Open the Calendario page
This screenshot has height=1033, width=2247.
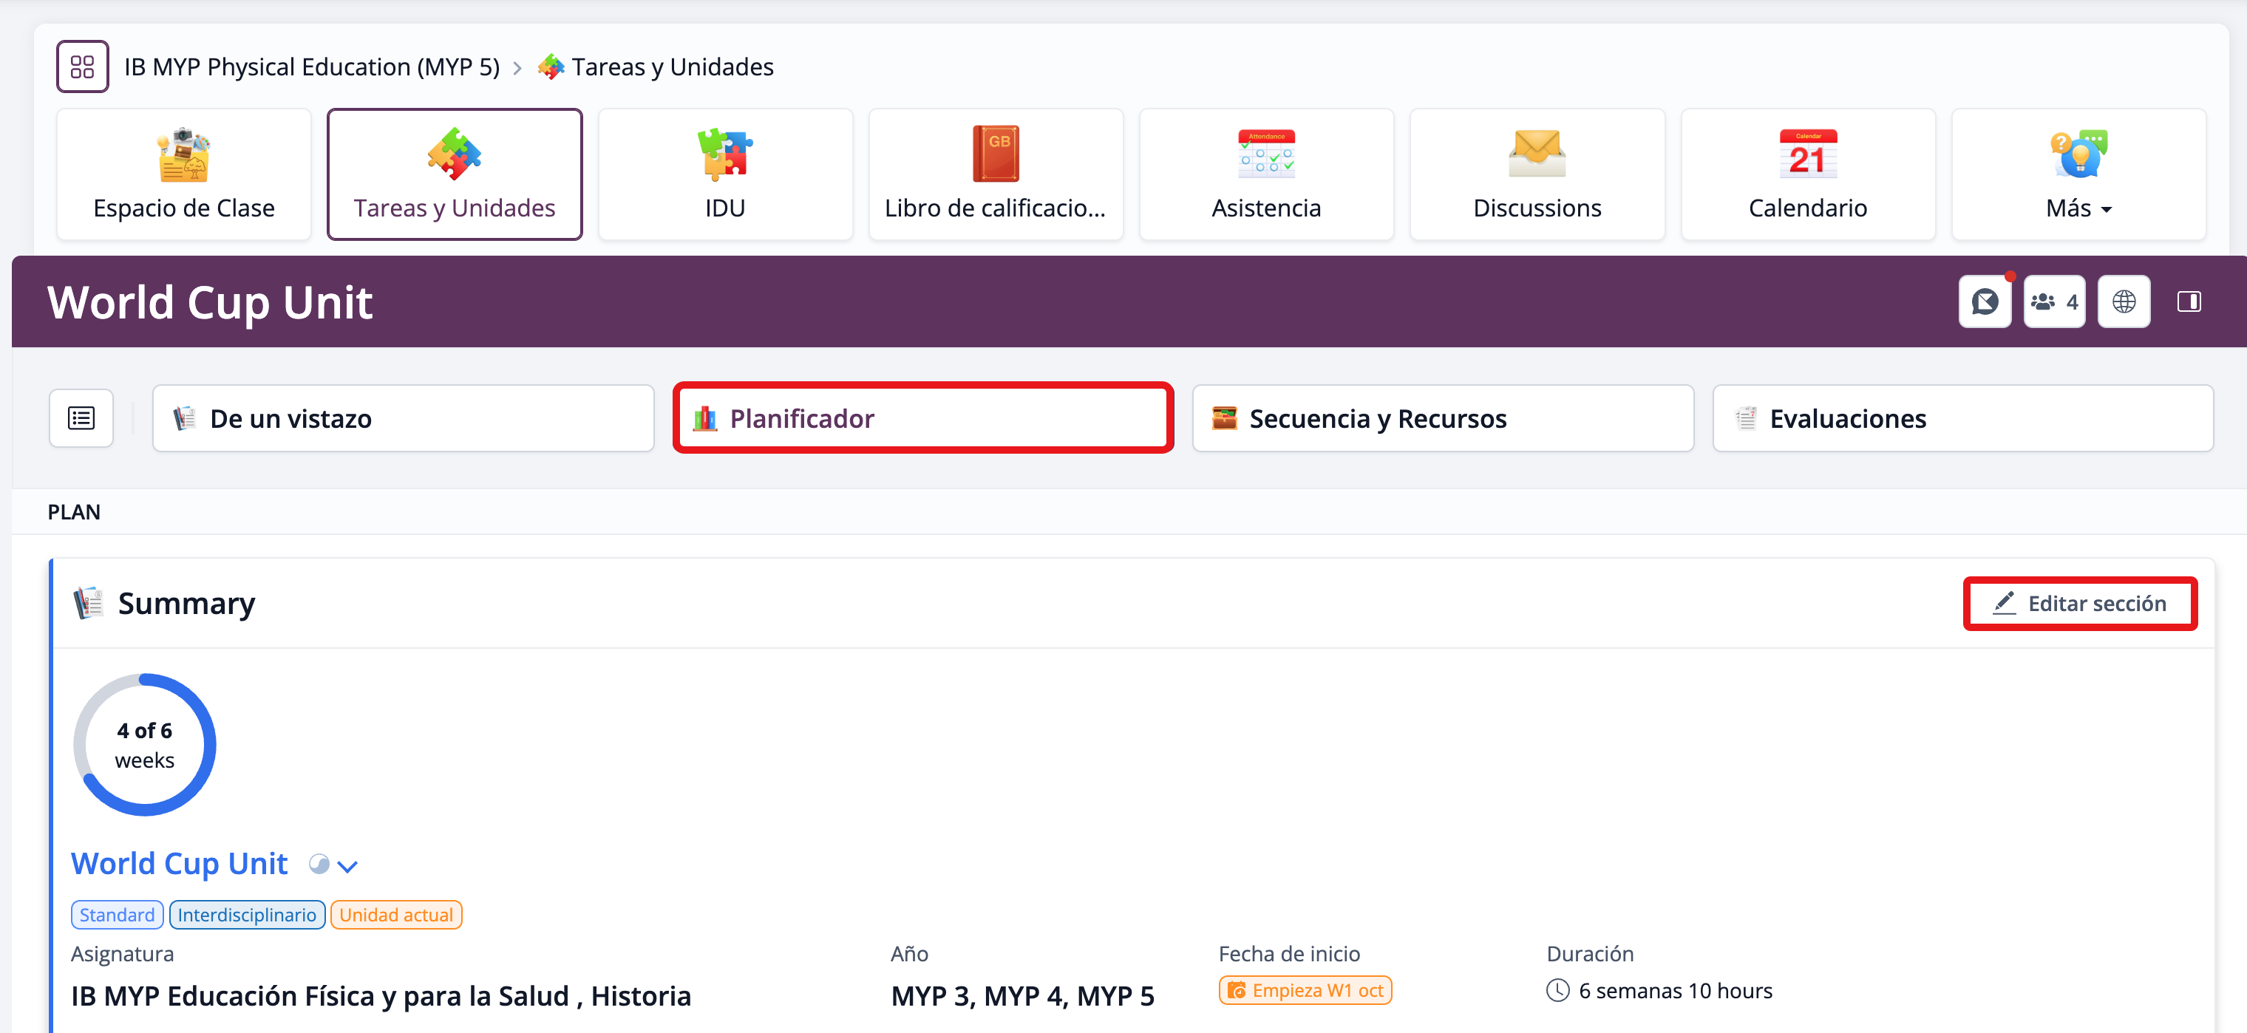coord(1807,174)
